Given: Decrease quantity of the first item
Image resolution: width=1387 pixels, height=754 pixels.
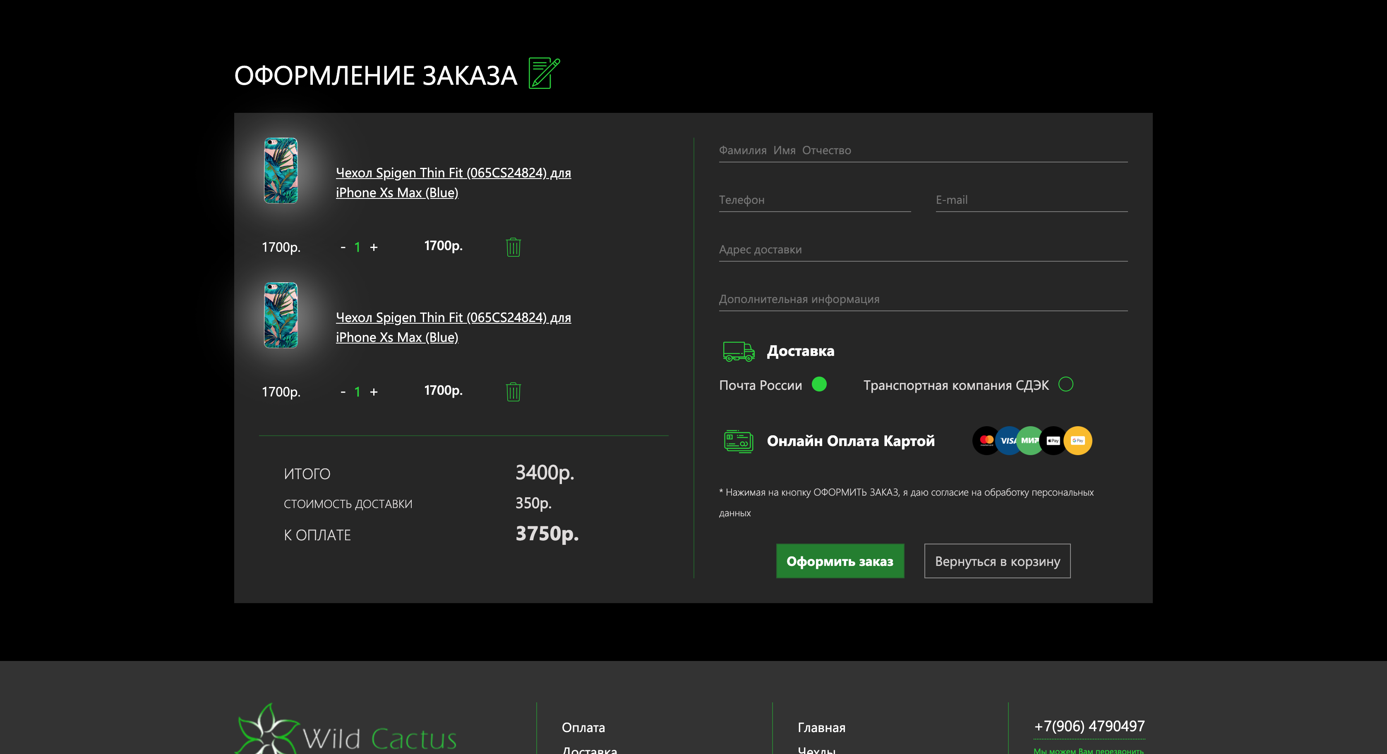Looking at the screenshot, I should tap(343, 247).
